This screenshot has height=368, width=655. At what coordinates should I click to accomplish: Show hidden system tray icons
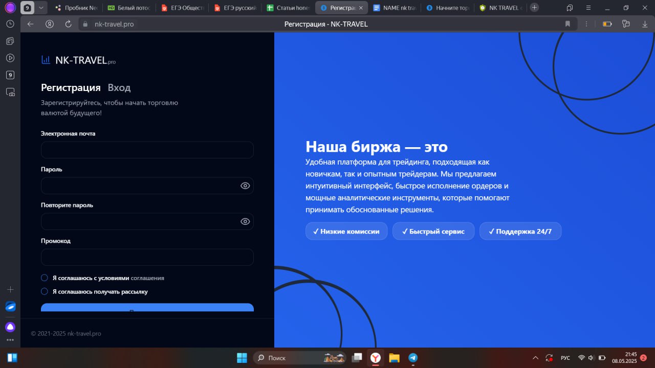[x=535, y=358]
